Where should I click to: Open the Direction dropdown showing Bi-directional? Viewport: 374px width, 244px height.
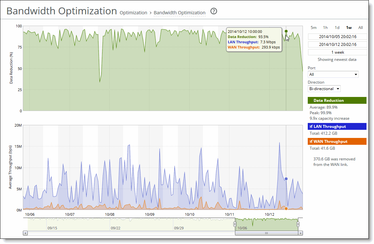pyautogui.click(x=324, y=88)
